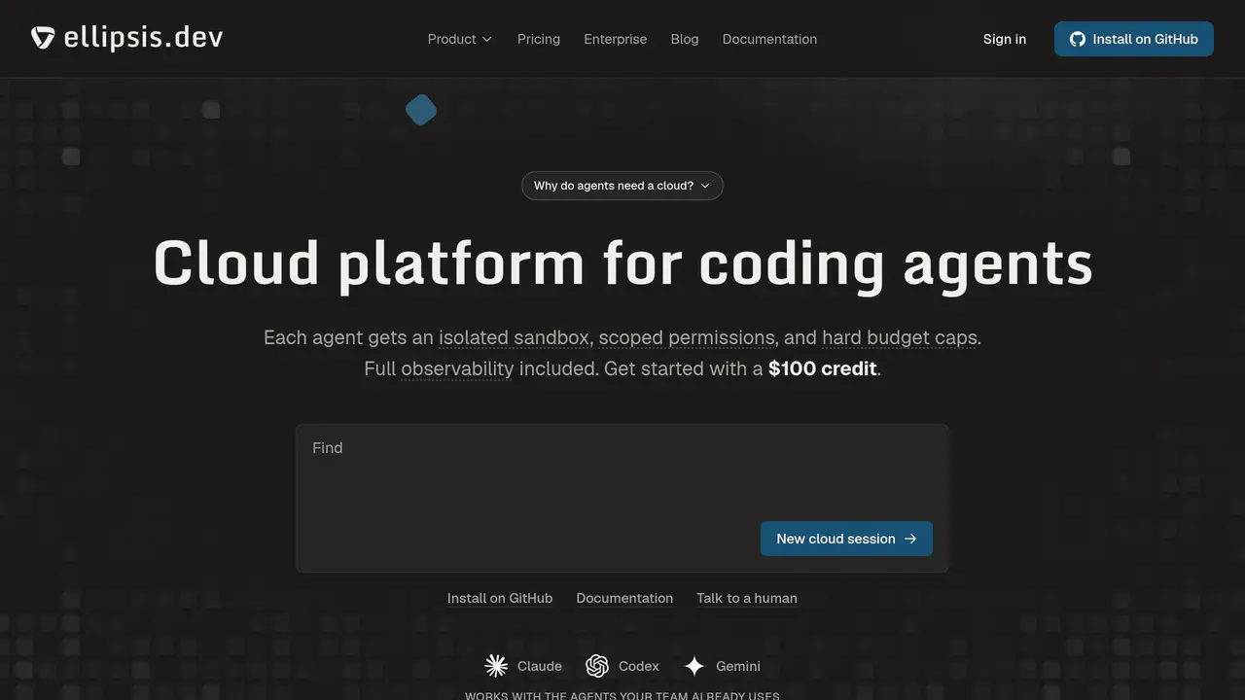Viewport: 1245px width, 700px height.
Task: Click the Codex knot icon
Action: [x=597, y=666]
